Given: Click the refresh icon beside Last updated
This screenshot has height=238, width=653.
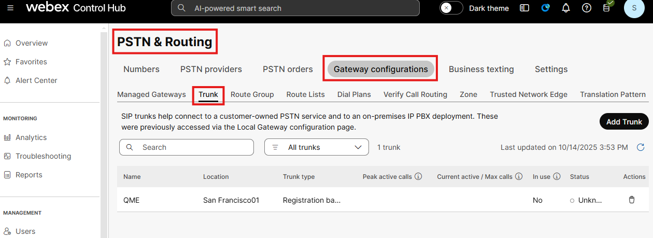Looking at the screenshot, I should tap(641, 147).
